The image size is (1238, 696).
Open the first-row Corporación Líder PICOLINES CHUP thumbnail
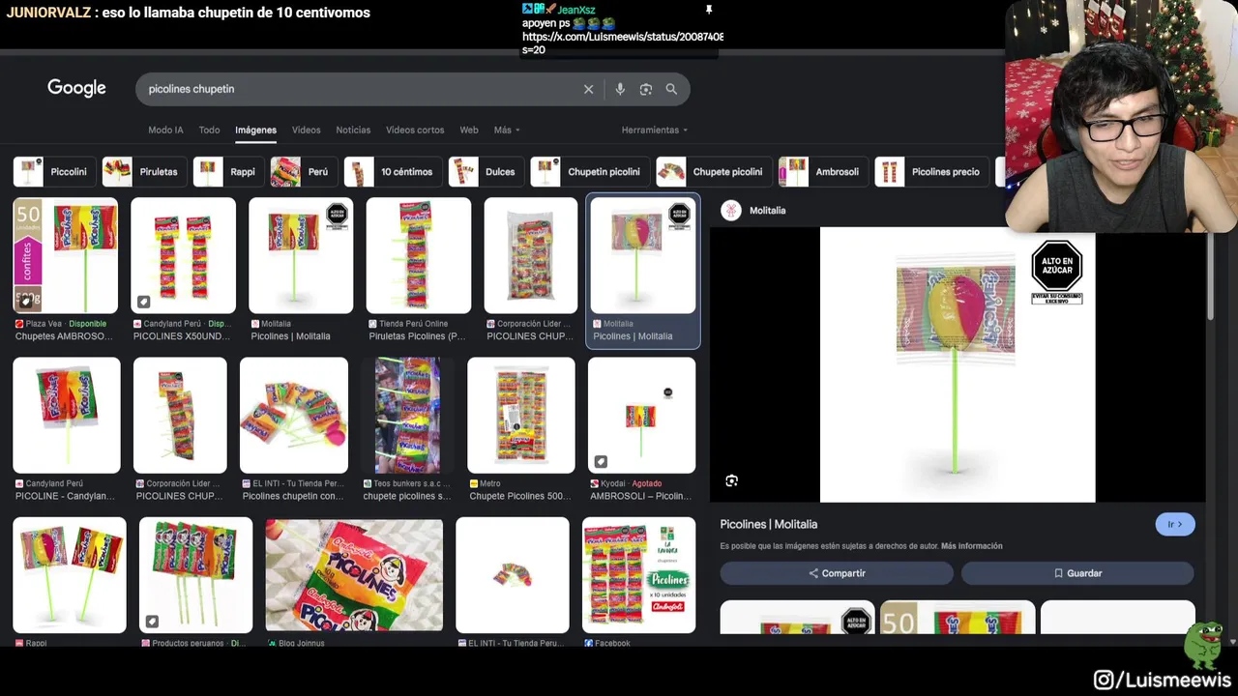[531, 255]
